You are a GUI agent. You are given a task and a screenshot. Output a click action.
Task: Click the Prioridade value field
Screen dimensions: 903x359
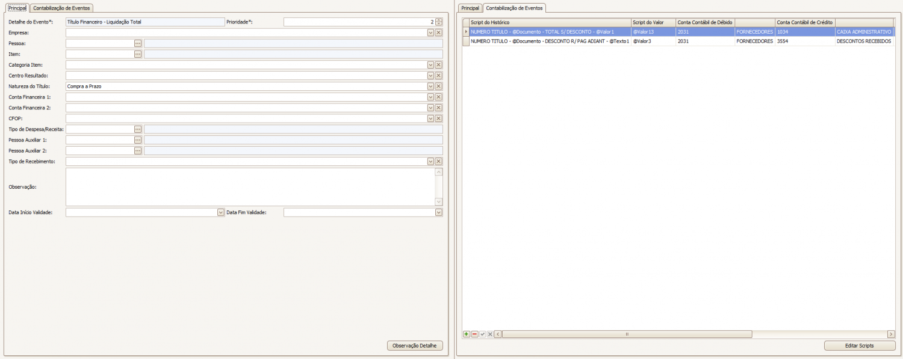point(359,22)
